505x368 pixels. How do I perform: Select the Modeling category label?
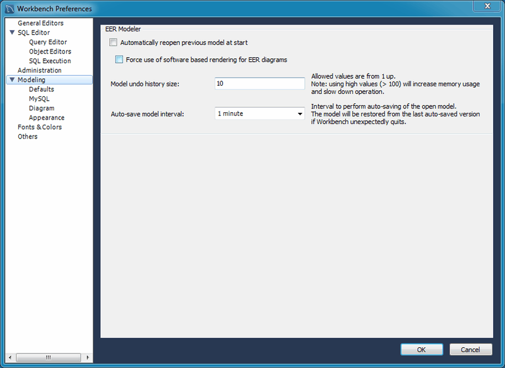point(31,79)
